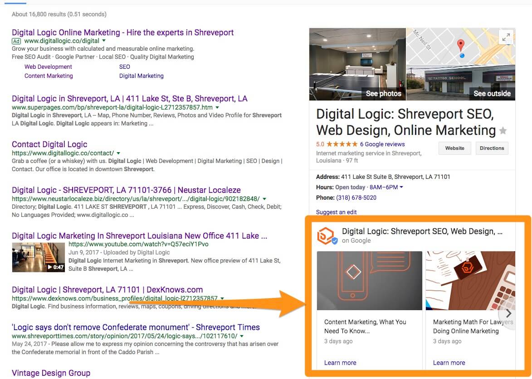Open the DexKnows.com result title
Screen dimensions: 532x379
[x=107, y=290]
